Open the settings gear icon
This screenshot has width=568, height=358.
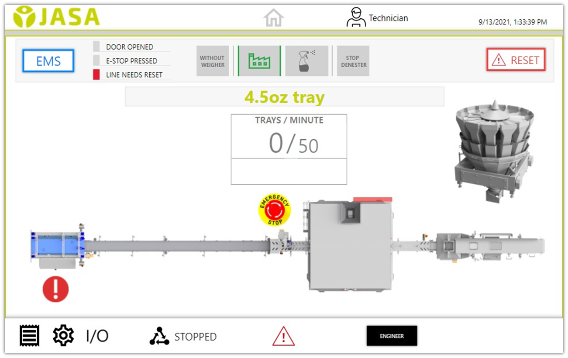coord(63,335)
